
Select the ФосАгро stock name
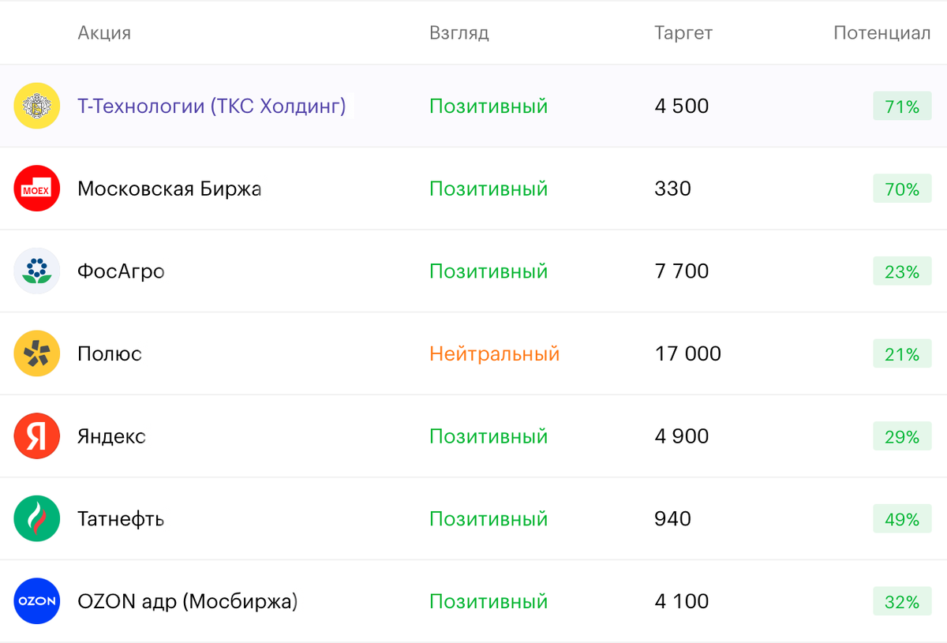tap(121, 271)
